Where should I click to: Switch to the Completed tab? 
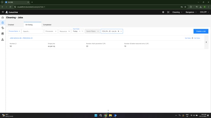[x=47, y=25]
